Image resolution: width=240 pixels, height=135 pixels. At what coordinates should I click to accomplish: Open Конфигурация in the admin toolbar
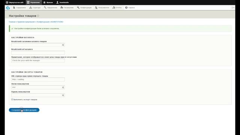[84, 7]
